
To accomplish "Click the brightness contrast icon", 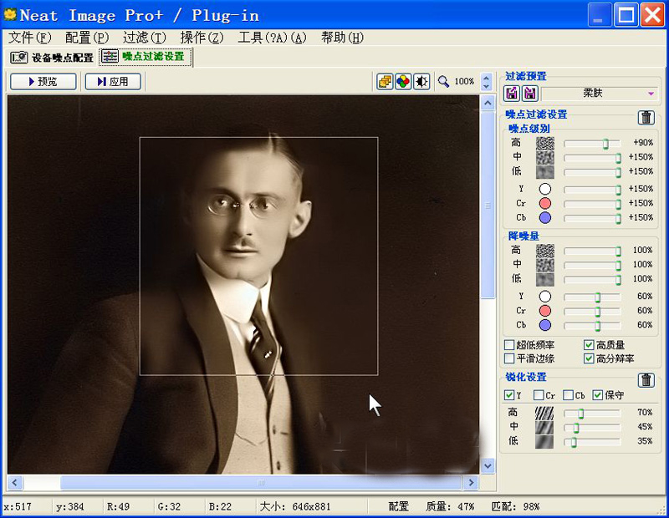I will [x=421, y=82].
